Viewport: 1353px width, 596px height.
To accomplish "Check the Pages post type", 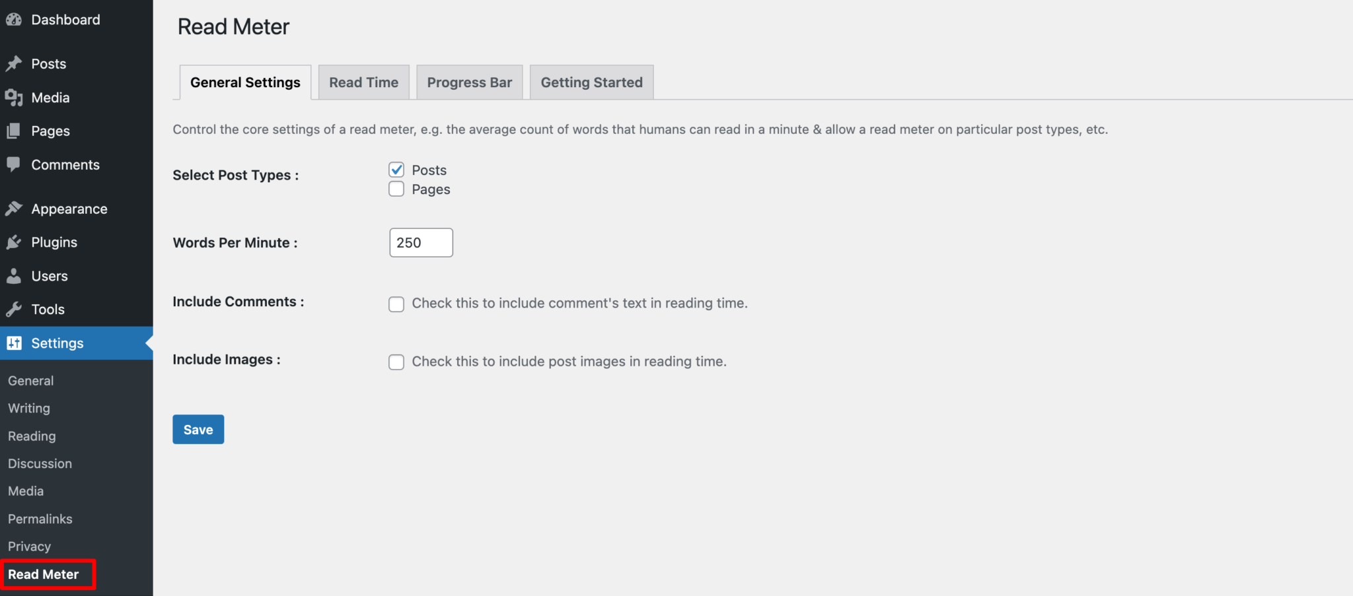I will 396,189.
